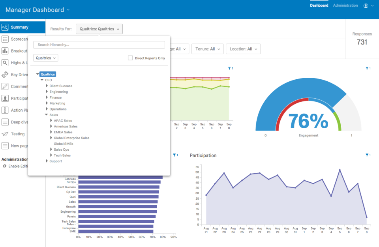Enable the Direct Reports Only checkbox
This screenshot has width=379, height=247.
[130, 58]
